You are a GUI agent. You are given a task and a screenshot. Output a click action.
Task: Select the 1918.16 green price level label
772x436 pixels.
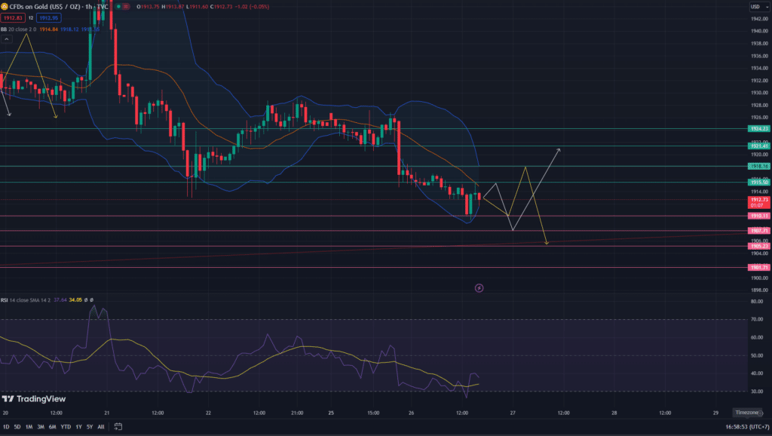coord(758,167)
